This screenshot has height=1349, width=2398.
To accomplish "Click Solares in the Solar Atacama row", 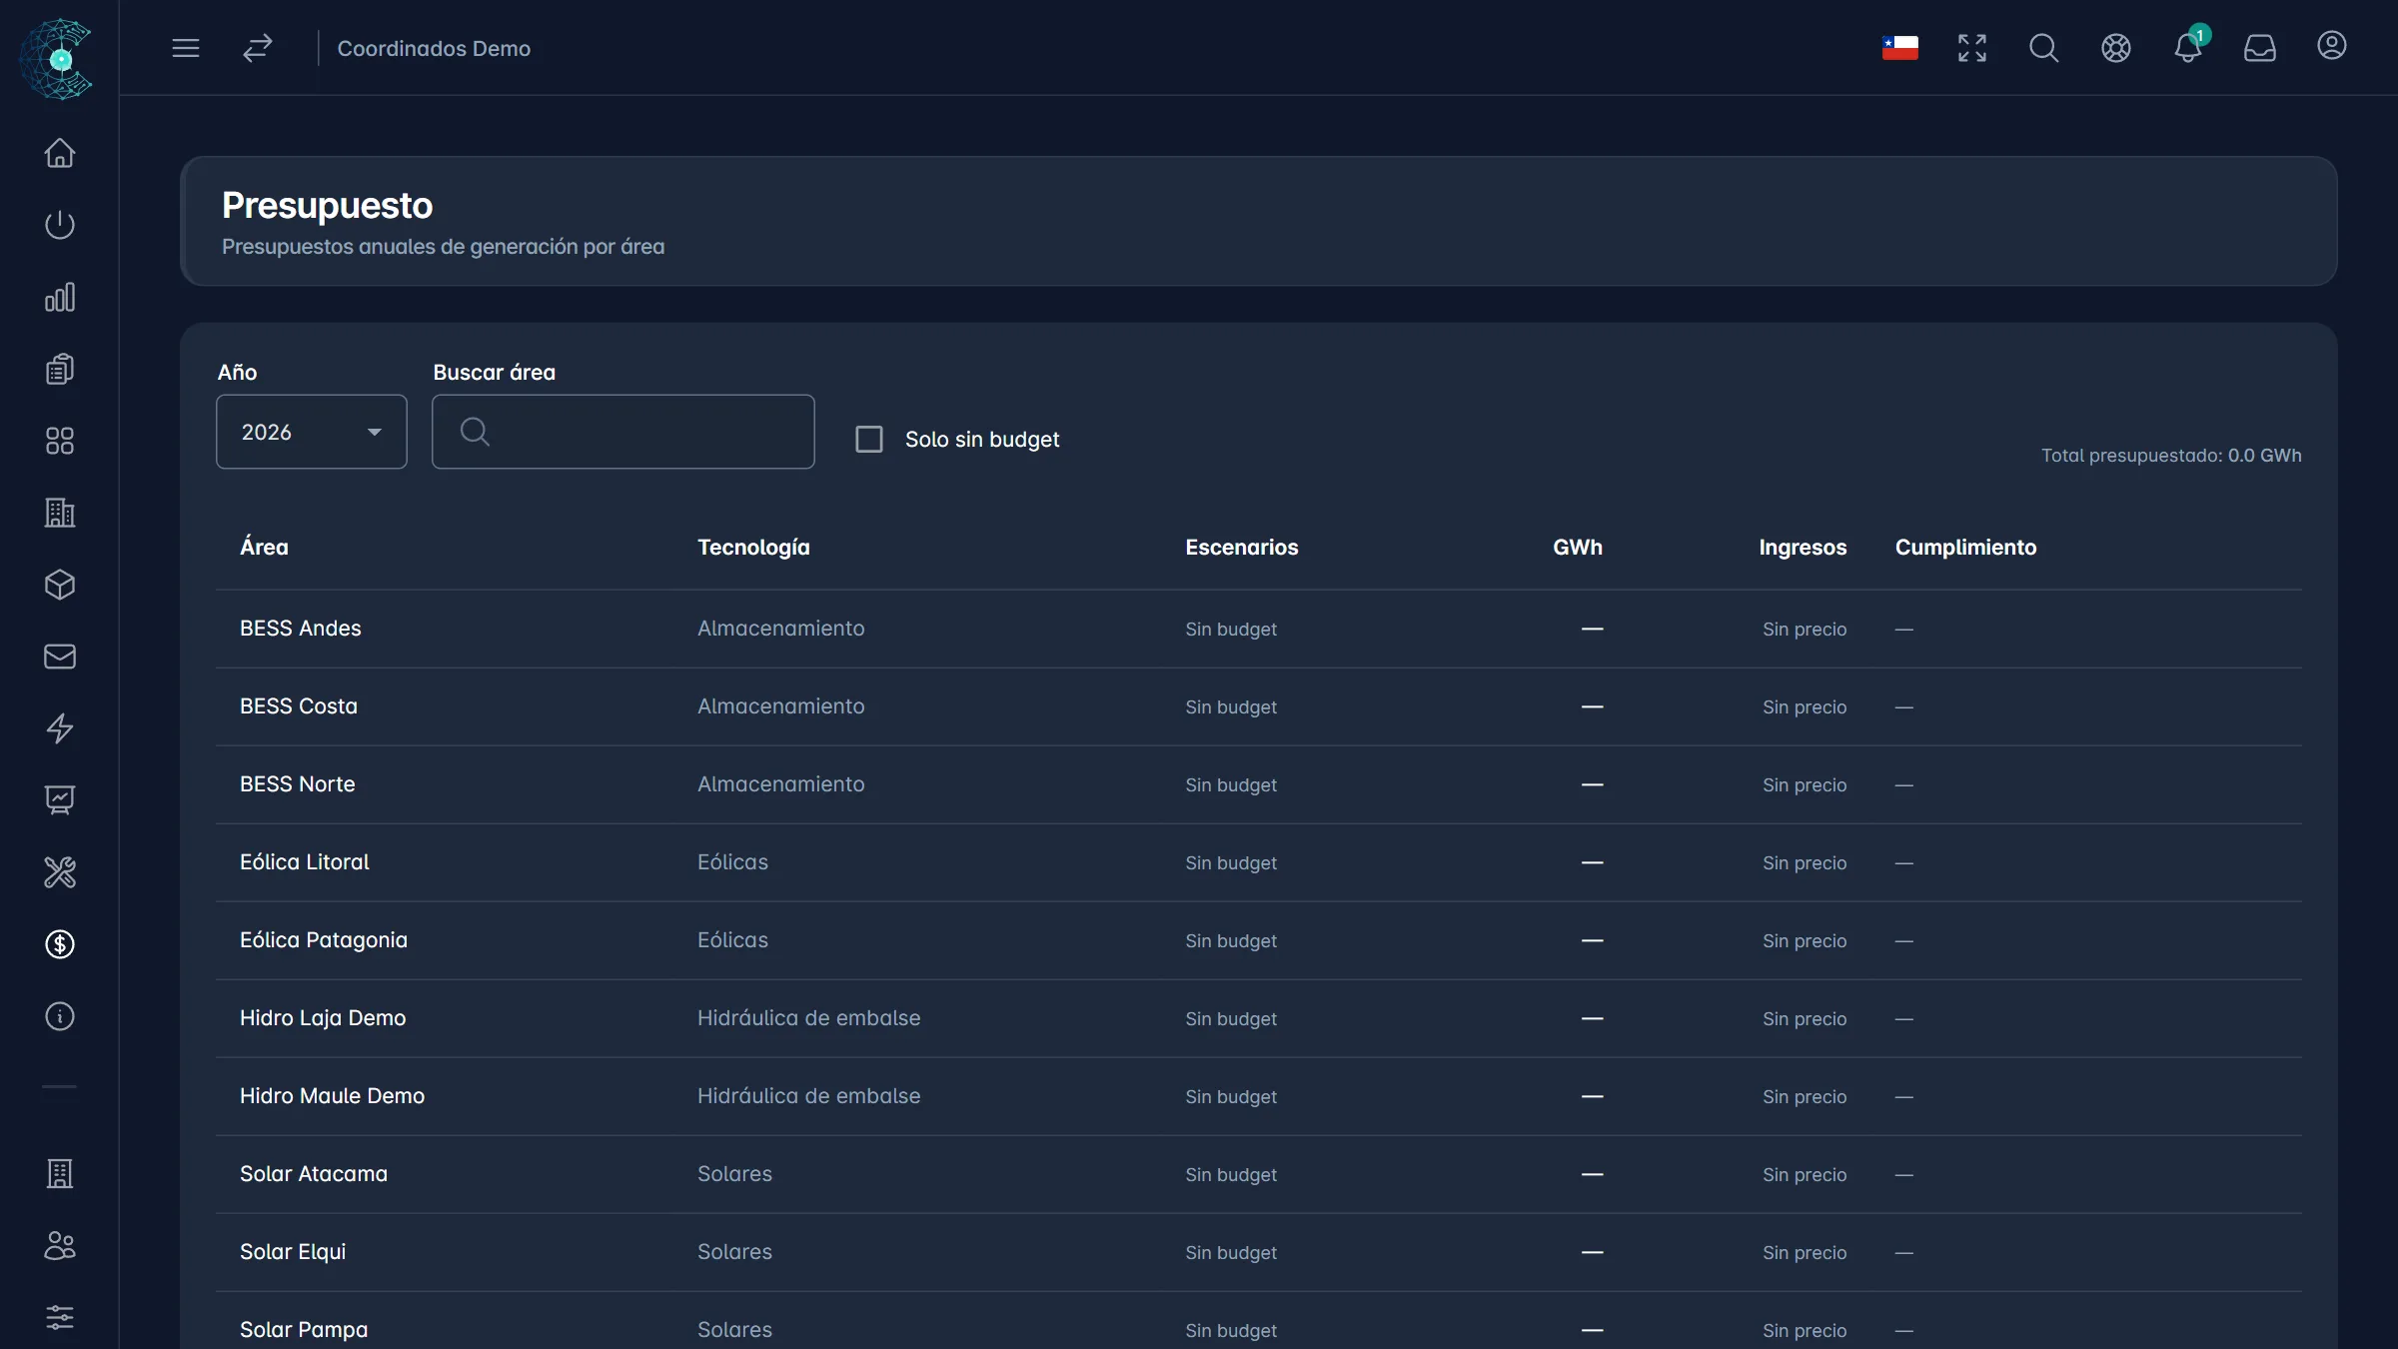I will pos(734,1174).
